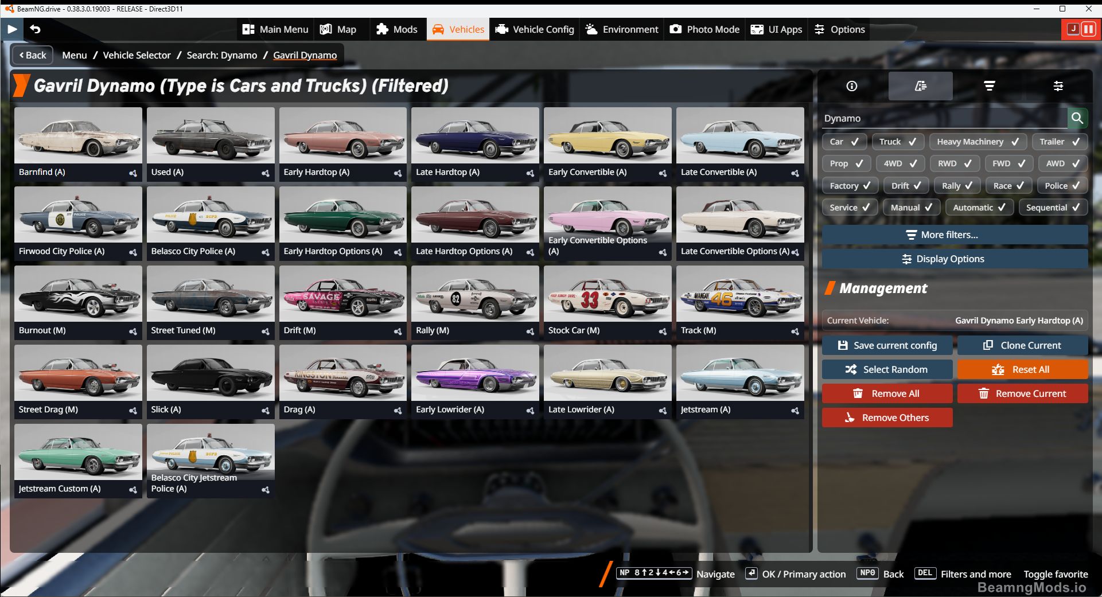Uncheck the Truck filter
The image size is (1102, 597).
pyautogui.click(x=898, y=142)
